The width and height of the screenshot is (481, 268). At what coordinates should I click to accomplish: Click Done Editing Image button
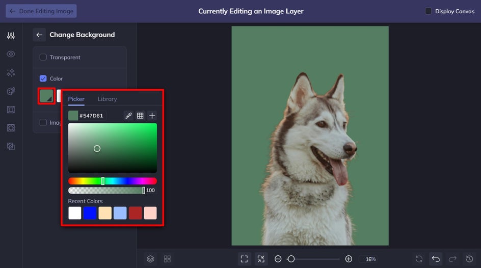click(x=41, y=11)
